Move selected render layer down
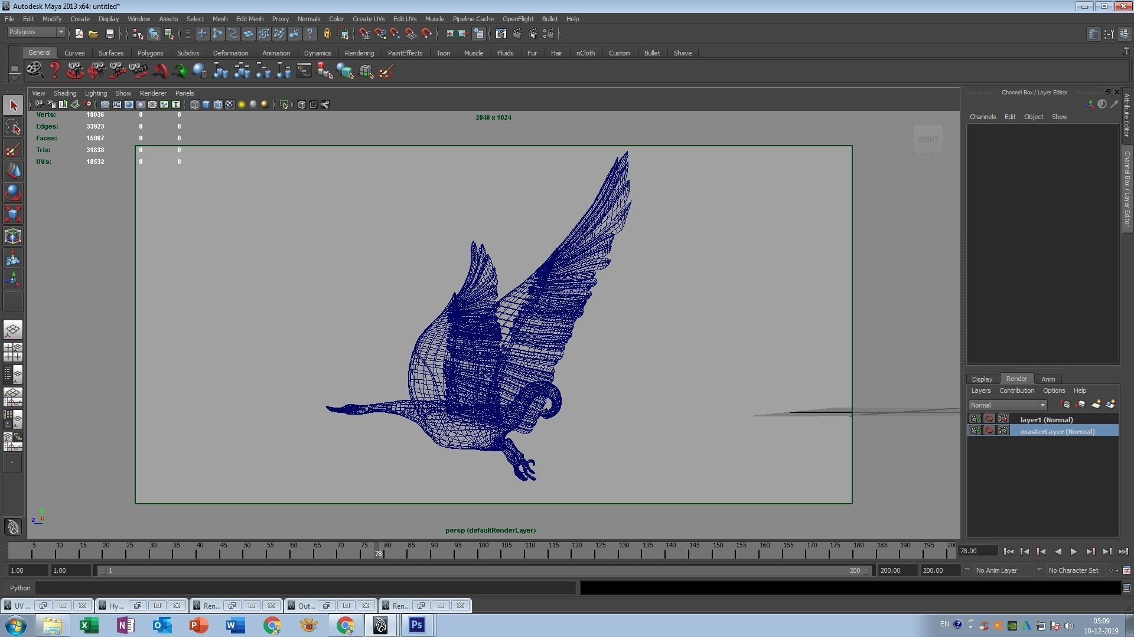 (x=1080, y=405)
